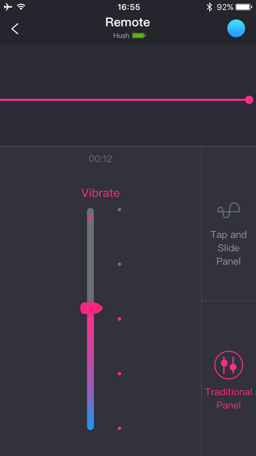The width and height of the screenshot is (256, 456).
Task: Set vibration to second dot from top
Action: click(119, 264)
